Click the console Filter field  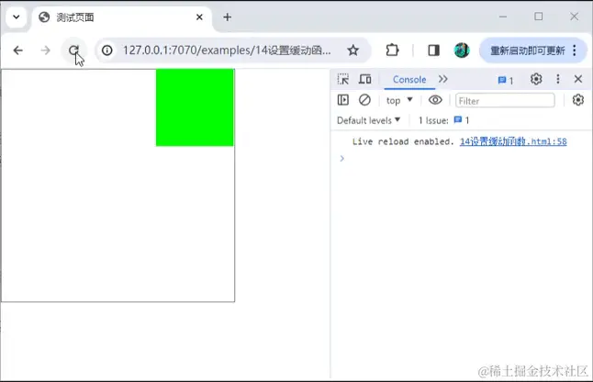505,101
